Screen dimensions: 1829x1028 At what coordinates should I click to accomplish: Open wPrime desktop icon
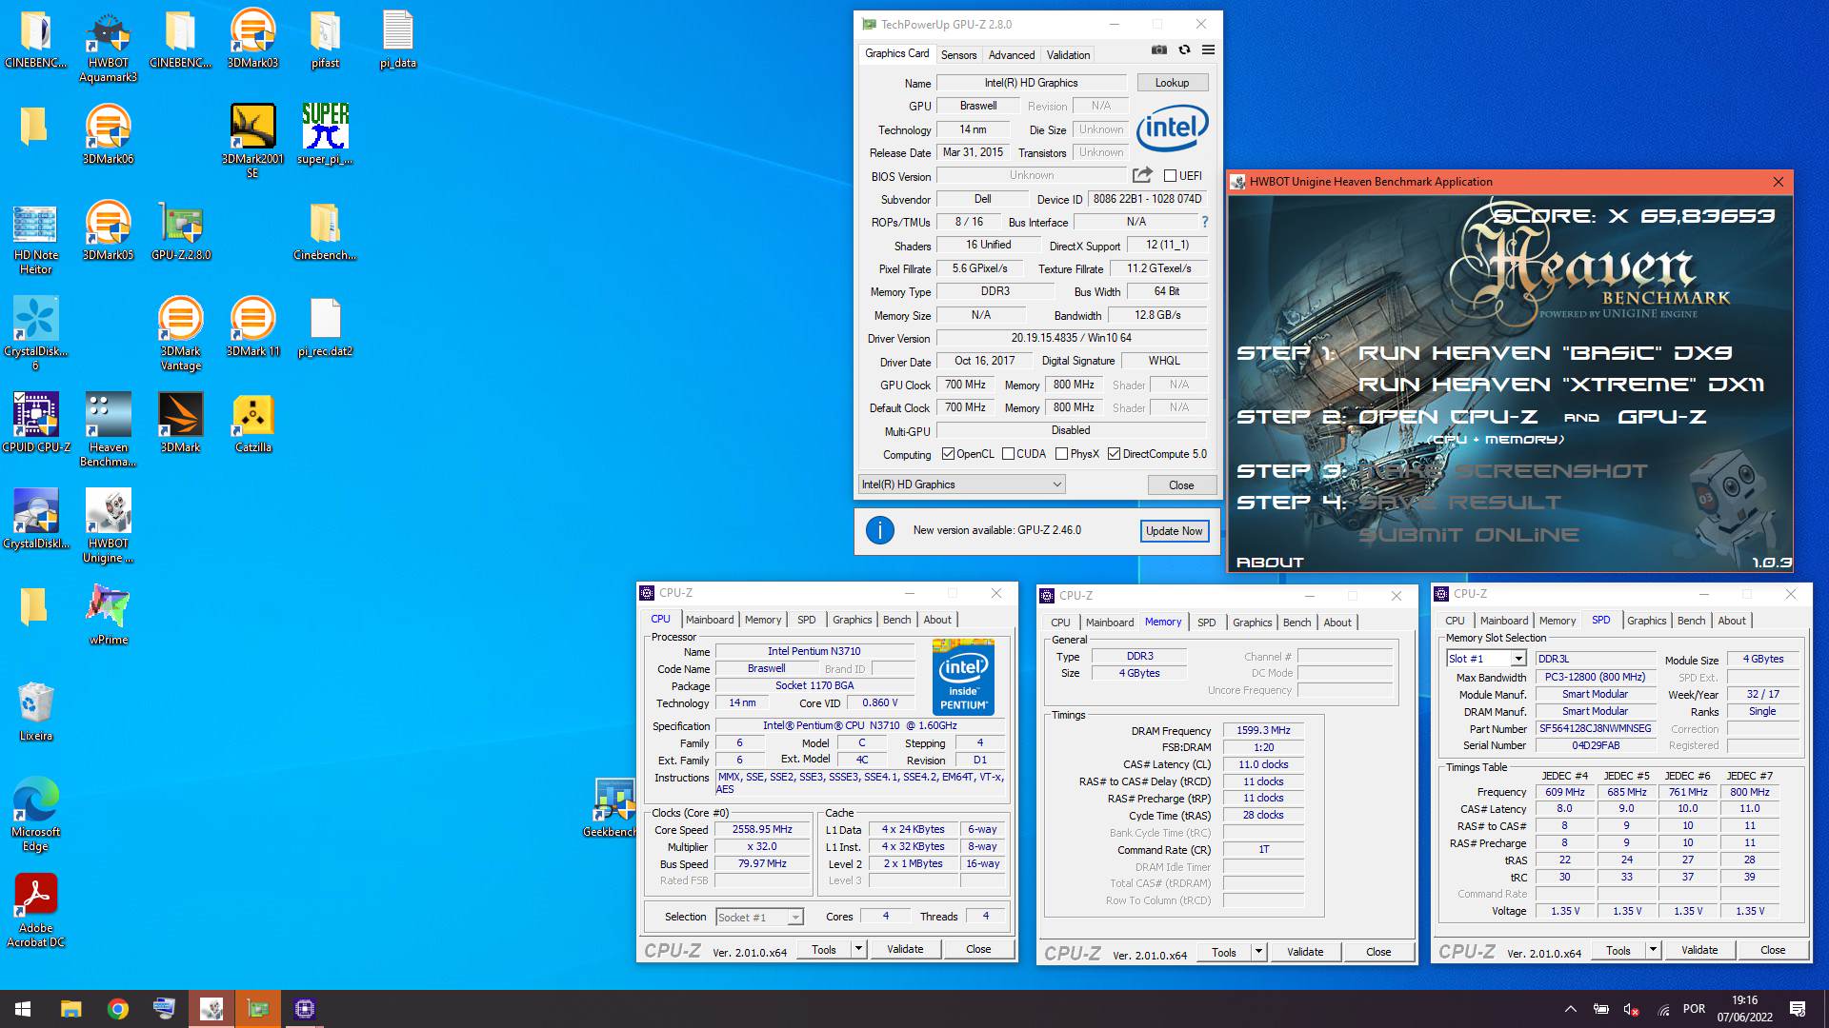pos(108,616)
